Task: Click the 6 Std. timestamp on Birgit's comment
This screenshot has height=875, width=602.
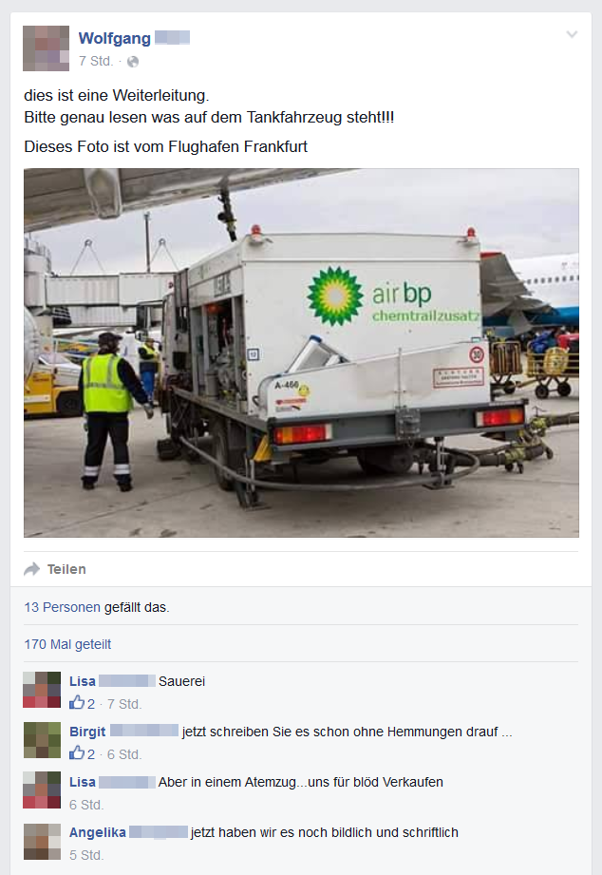Action: point(124,754)
